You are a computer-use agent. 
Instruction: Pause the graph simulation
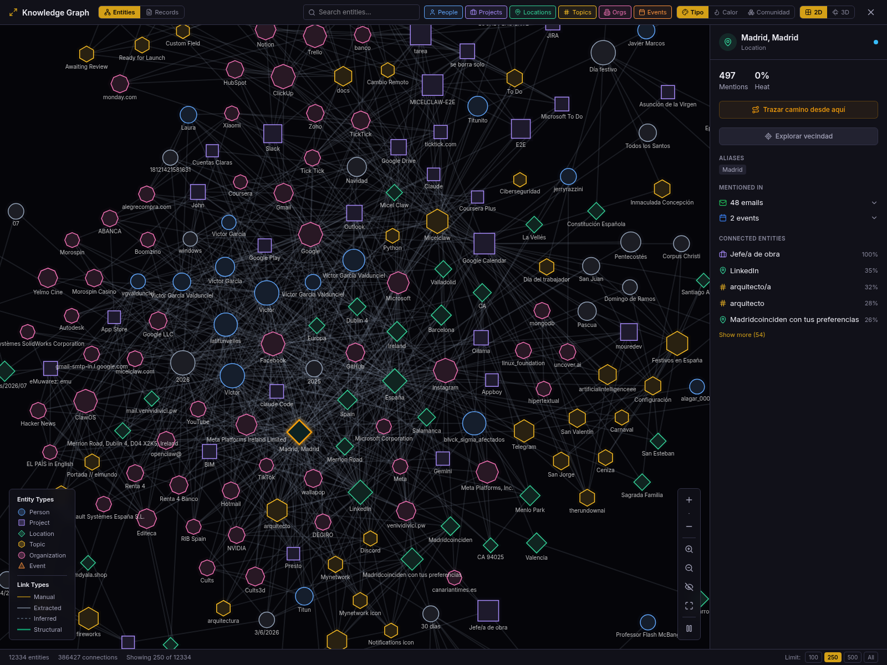(689, 628)
